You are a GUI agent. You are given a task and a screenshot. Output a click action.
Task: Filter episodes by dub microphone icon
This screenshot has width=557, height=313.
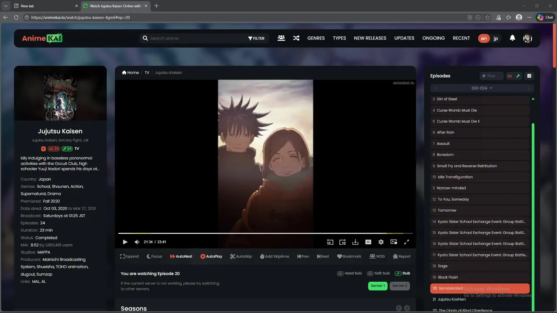(x=518, y=76)
